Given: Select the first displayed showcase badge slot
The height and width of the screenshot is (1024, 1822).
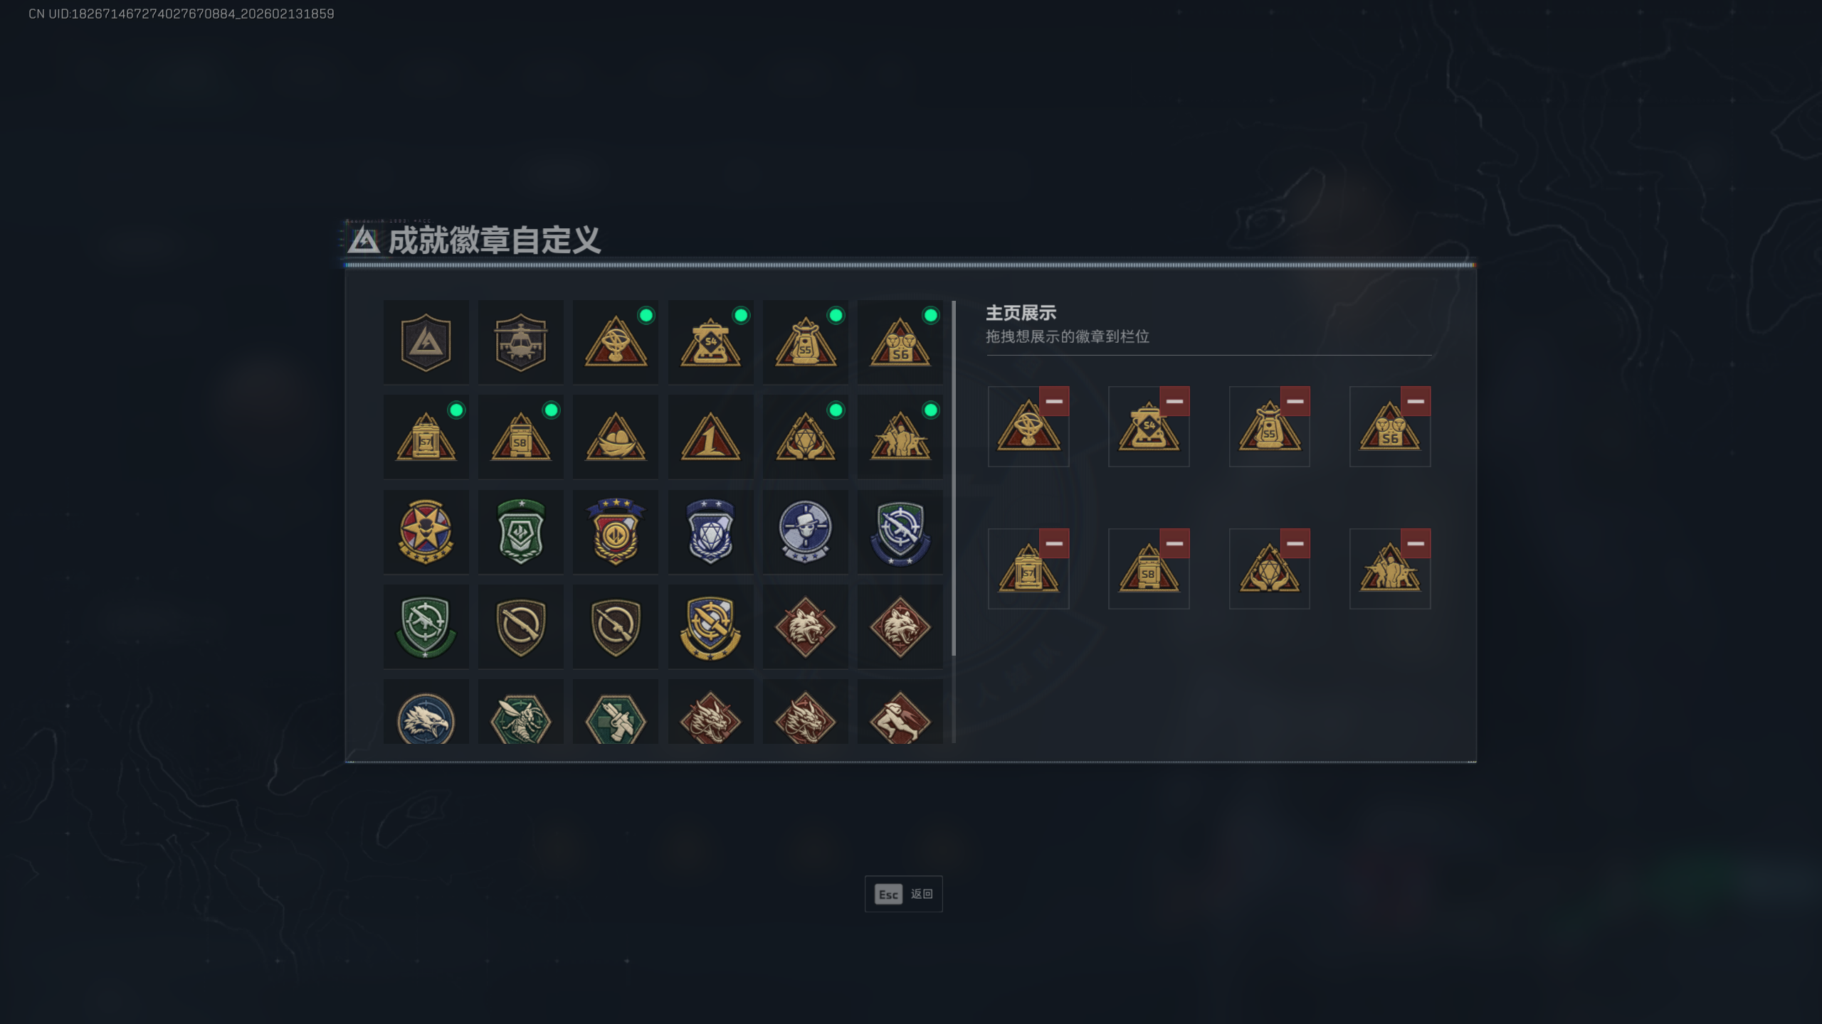Looking at the screenshot, I should click(x=1028, y=427).
